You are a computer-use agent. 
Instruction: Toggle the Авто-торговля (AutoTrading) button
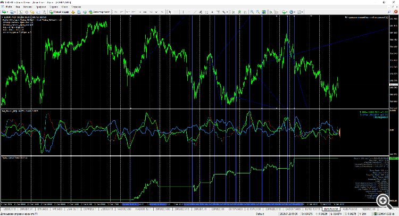99,12
